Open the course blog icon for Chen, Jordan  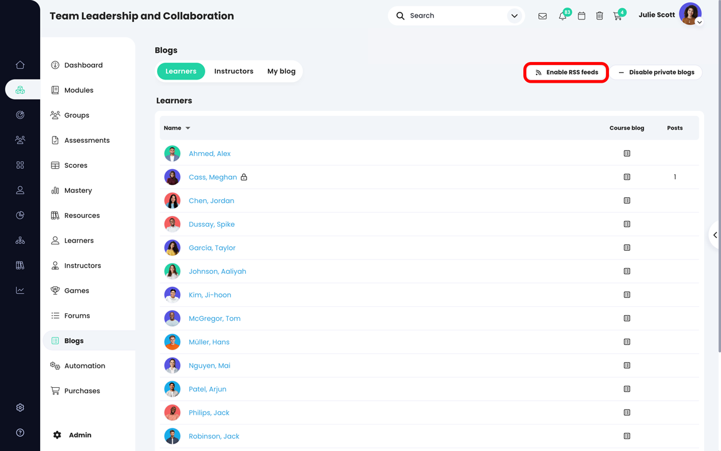626,200
